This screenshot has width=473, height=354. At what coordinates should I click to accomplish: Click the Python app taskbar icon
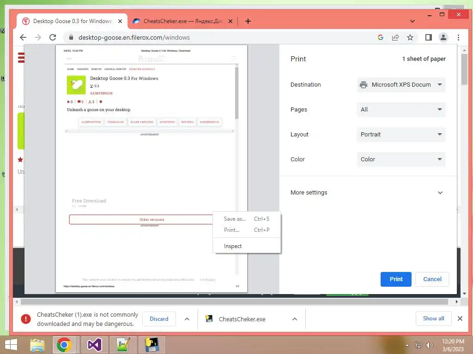pyautogui.click(x=152, y=345)
